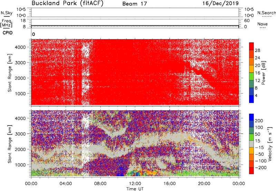Click the '18' label on the frequency axis

[x=23, y=21]
